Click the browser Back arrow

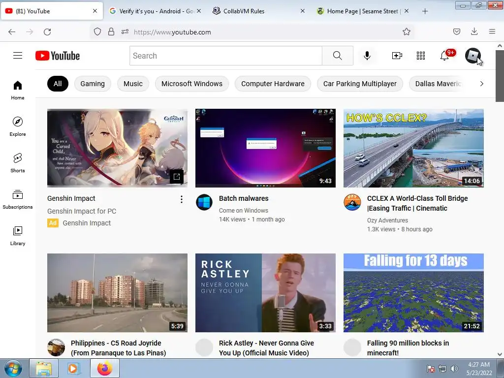tap(12, 32)
